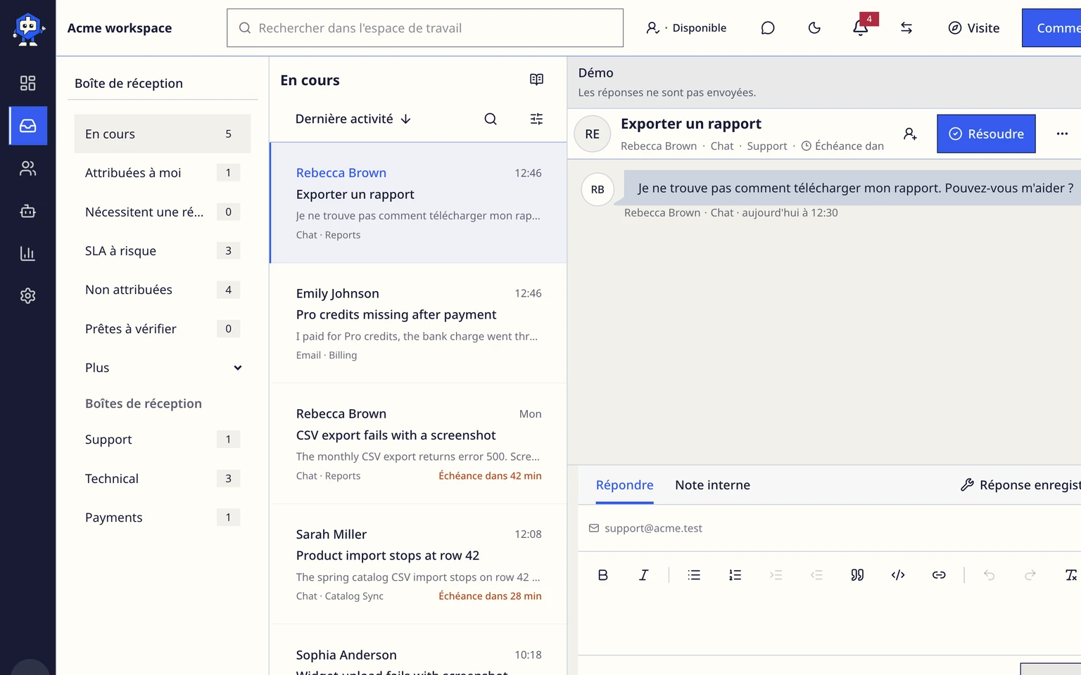The height and width of the screenshot is (675, 1081).
Task: Open the contacts people icon in sidebar
Action: [x=27, y=169]
